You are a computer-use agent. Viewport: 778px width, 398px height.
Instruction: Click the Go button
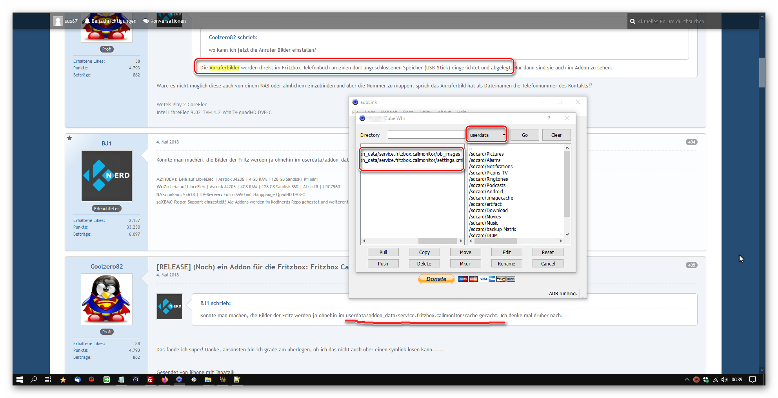pyautogui.click(x=525, y=135)
